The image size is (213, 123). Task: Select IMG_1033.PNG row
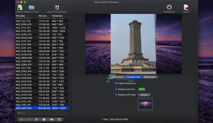click(x=42, y=91)
